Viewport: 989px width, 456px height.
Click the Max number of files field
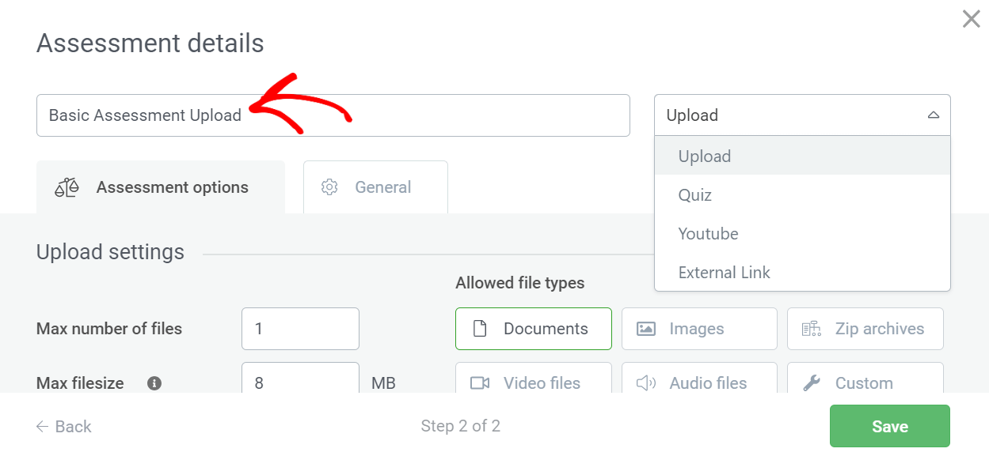[300, 329]
